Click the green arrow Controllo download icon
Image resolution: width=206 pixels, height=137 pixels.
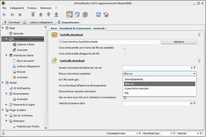54,61
